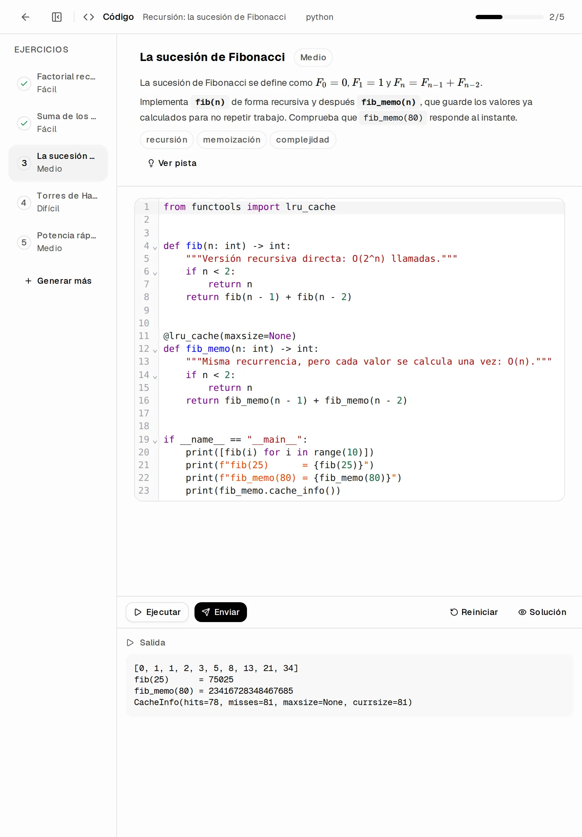Image resolution: width=582 pixels, height=837 pixels.
Task: Click the plus icon beside Generar más
Action: point(28,281)
